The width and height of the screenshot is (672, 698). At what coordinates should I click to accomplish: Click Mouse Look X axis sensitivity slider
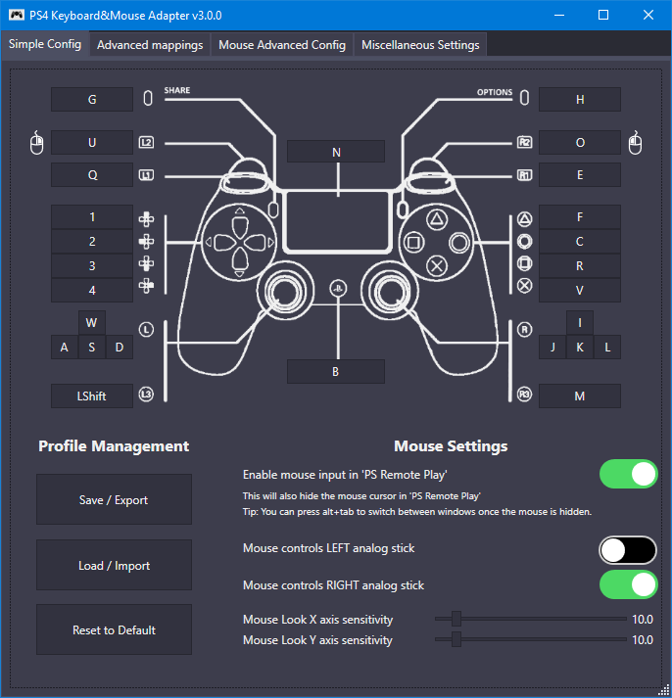[530, 619]
